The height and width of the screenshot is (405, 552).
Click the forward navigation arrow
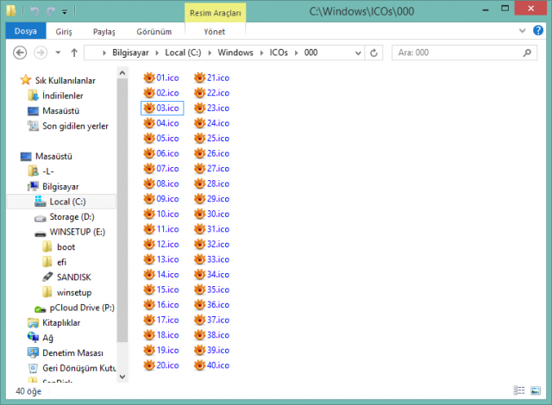point(41,53)
